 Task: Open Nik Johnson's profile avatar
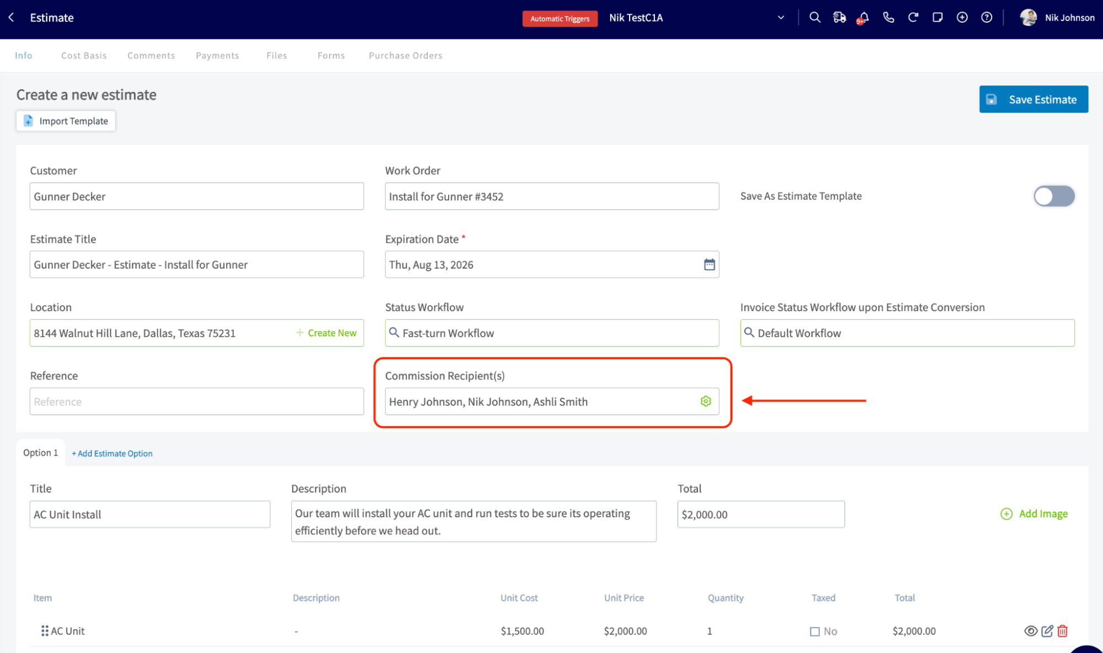coord(1028,18)
